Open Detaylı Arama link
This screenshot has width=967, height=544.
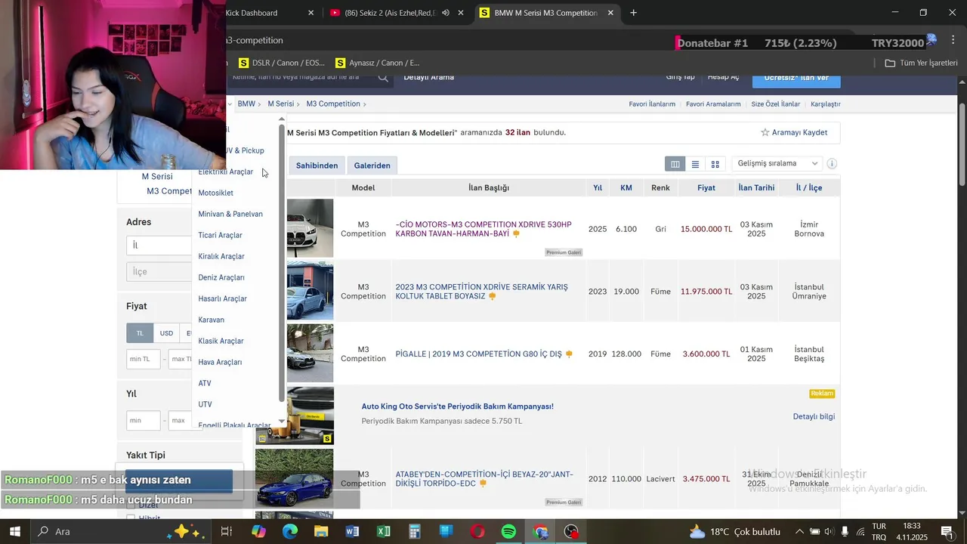(429, 77)
